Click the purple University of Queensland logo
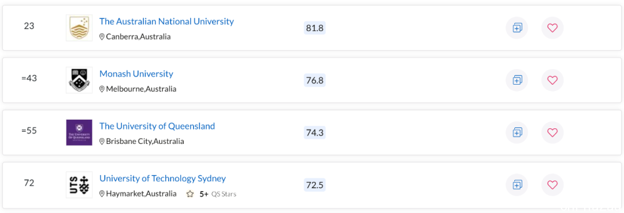This screenshot has width=624, height=213. click(79, 132)
